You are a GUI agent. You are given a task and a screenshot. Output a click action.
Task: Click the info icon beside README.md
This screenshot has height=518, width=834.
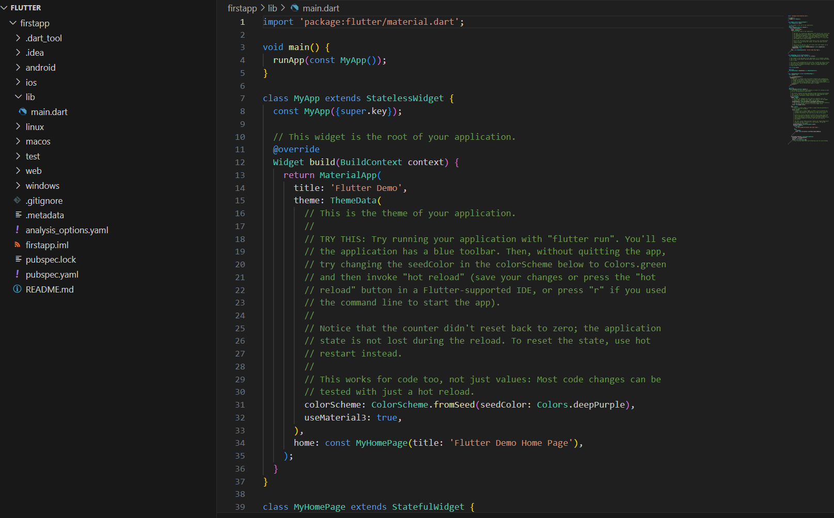[x=18, y=289]
